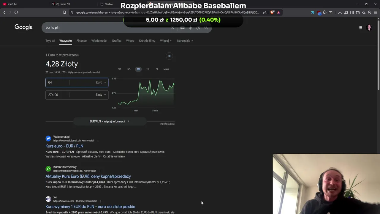Open options menu for the Walutomat.pl result
The width and height of the screenshot is (380, 214).
point(98,141)
